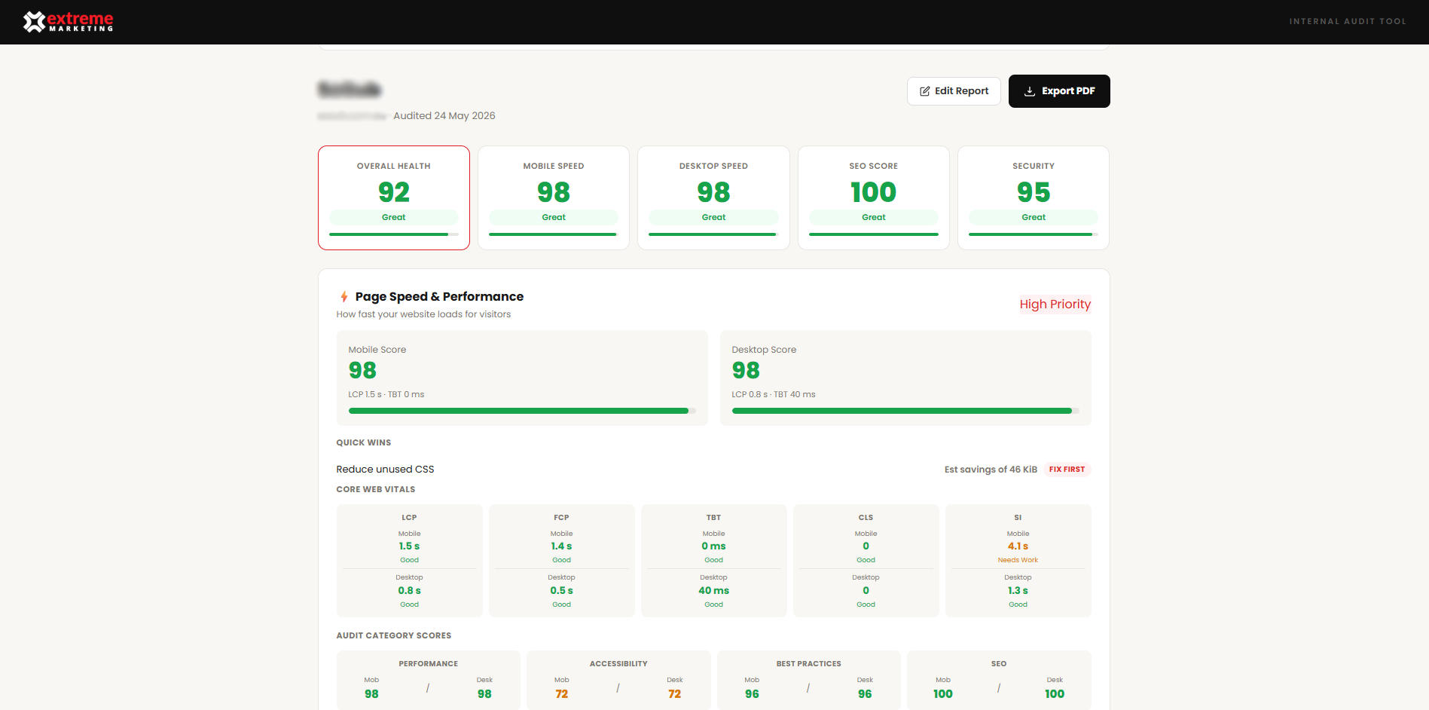Click the 'CORE WEB VITALS' section label

376,490
